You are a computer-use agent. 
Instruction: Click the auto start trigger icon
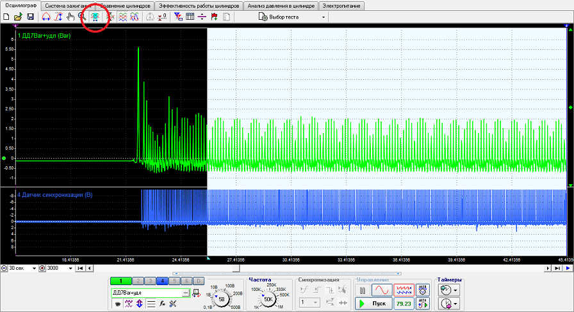coord(422,304)
